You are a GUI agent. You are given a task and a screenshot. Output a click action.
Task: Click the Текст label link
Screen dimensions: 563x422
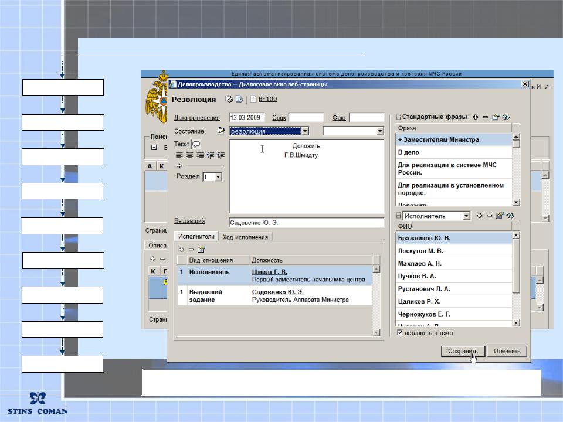182,144
